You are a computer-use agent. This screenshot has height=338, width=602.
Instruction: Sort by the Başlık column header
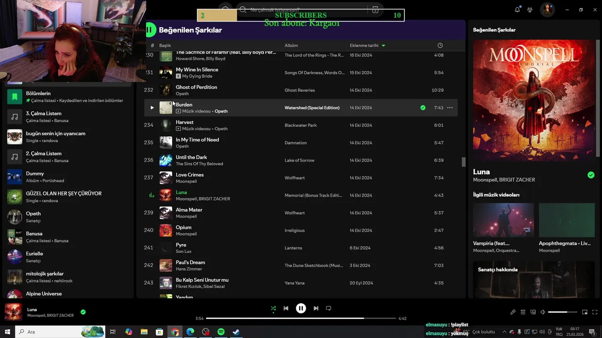coord(165,46)
